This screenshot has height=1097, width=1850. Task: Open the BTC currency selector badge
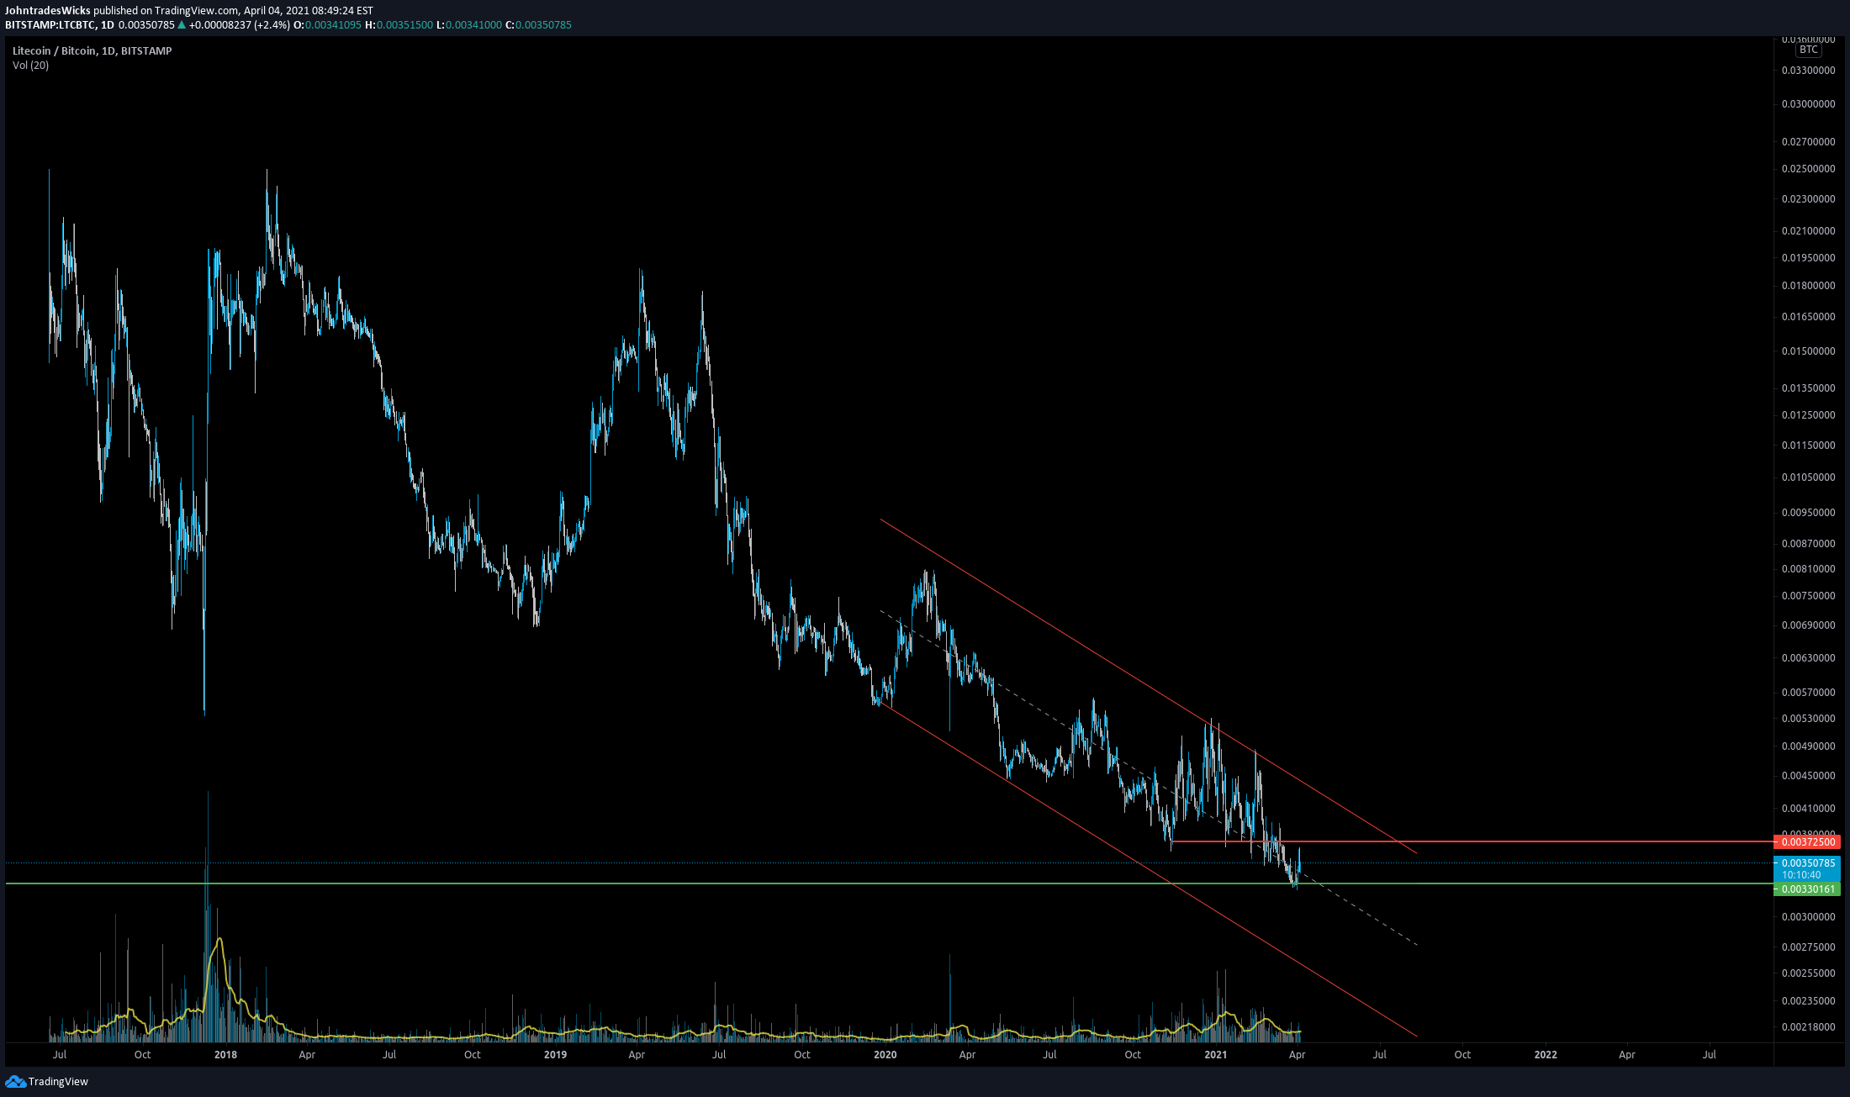(x=1808, y=50)
